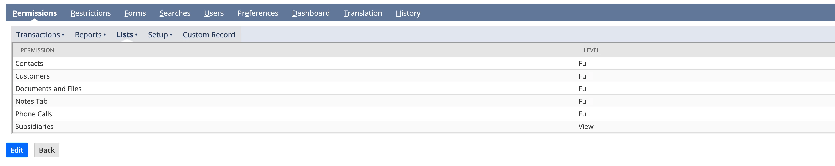Screen dimensions: 835x166
Task: Open the Transactions permissions subtab
Action: pyautogui.click(x=40, y=35)
